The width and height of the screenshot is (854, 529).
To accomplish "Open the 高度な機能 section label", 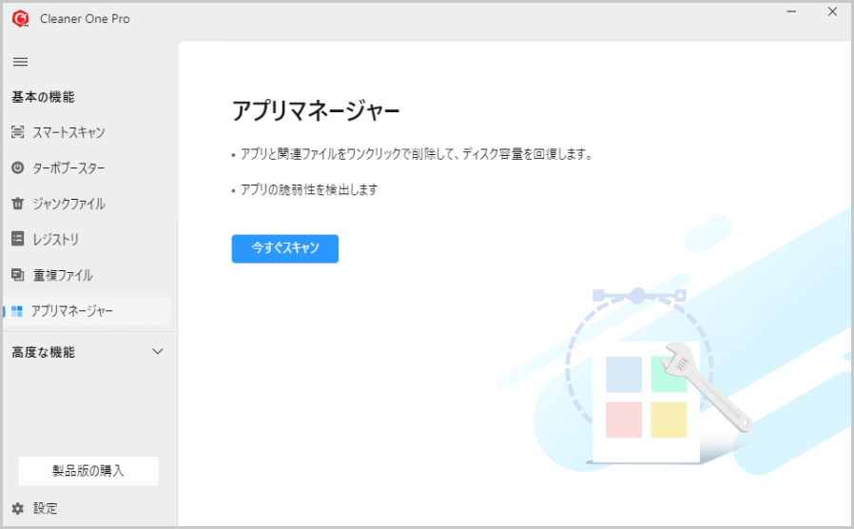I will pos(43,352).
